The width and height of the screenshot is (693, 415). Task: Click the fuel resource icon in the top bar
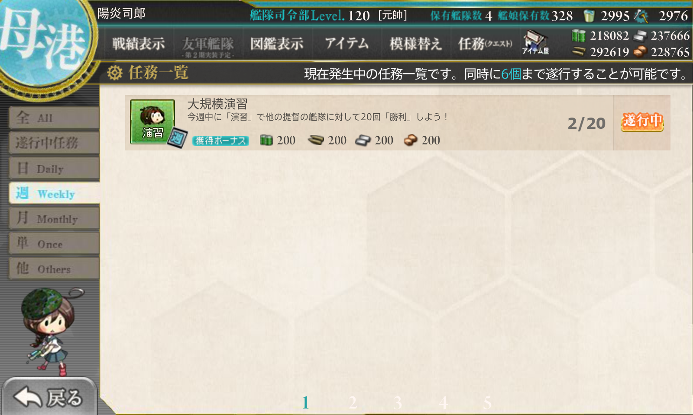[578, 35]
